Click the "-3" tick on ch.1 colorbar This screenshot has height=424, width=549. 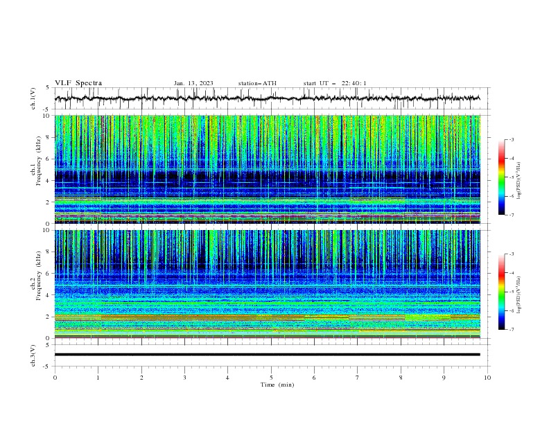click(x=511, y=139)
